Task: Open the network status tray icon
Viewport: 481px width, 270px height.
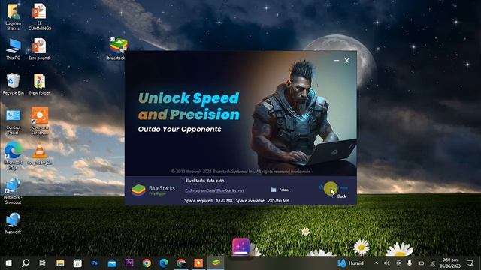Action: coord(433,263)
